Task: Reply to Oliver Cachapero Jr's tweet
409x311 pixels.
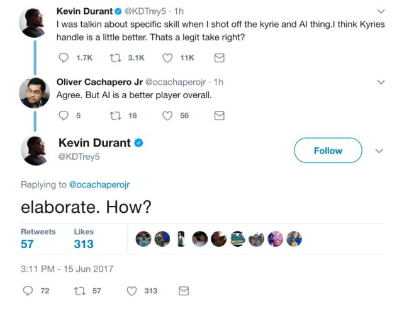Action: pos(63,116)
